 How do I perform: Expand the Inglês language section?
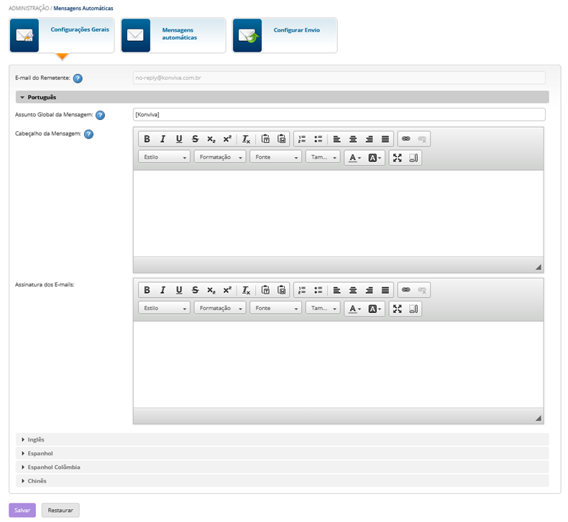click(x=36, y=439)
